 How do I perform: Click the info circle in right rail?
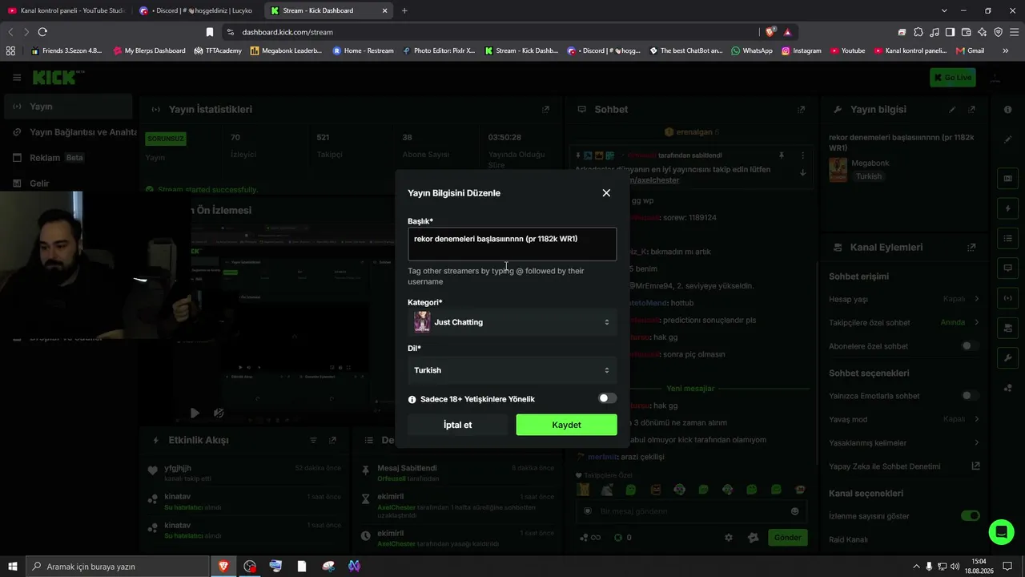click(1008, 109)
